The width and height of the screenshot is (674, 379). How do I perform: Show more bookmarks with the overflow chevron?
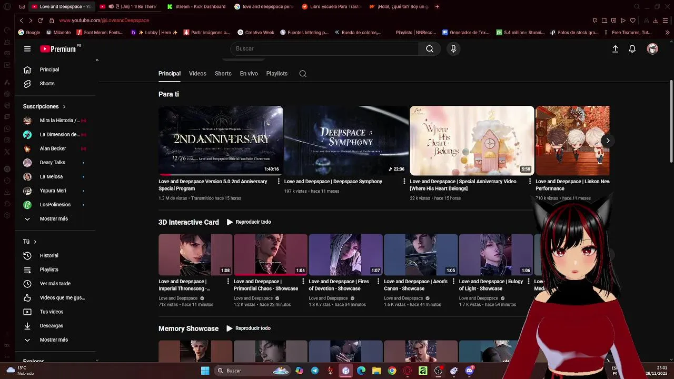click(x=668, y=33)
